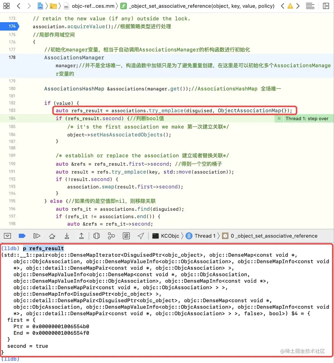Select stack frame 0 _object_set_associative_reference
Screen dimensions: 334x363
270,236
